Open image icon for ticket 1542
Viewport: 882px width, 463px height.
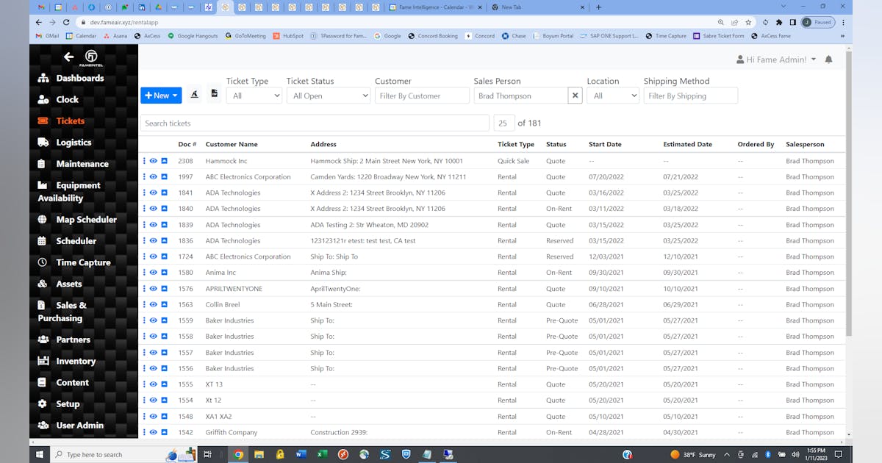[x=165, y=432]
